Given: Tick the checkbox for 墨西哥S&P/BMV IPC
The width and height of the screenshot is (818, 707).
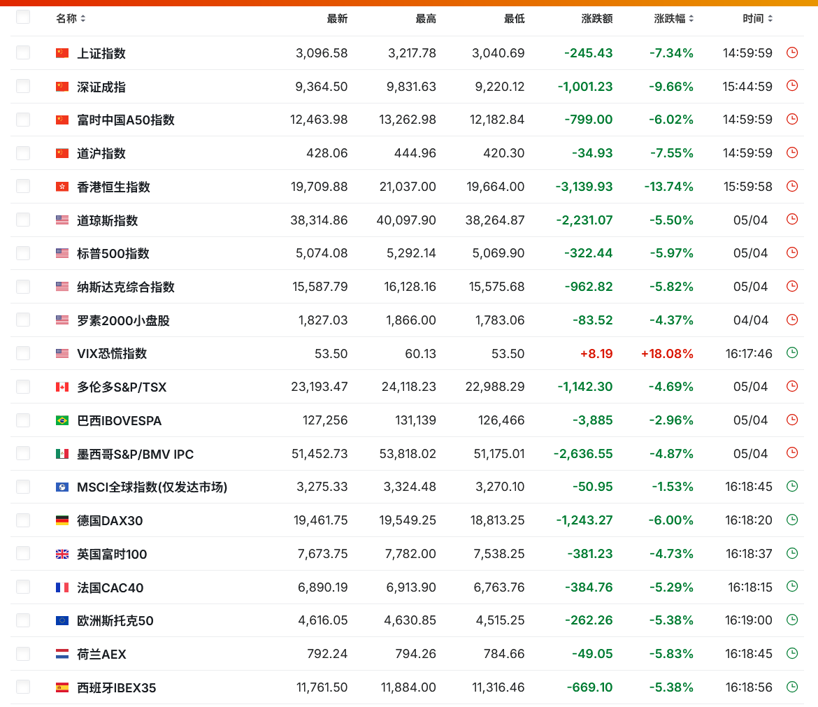Looking at the screenshot, I should (x=23, y=453).
